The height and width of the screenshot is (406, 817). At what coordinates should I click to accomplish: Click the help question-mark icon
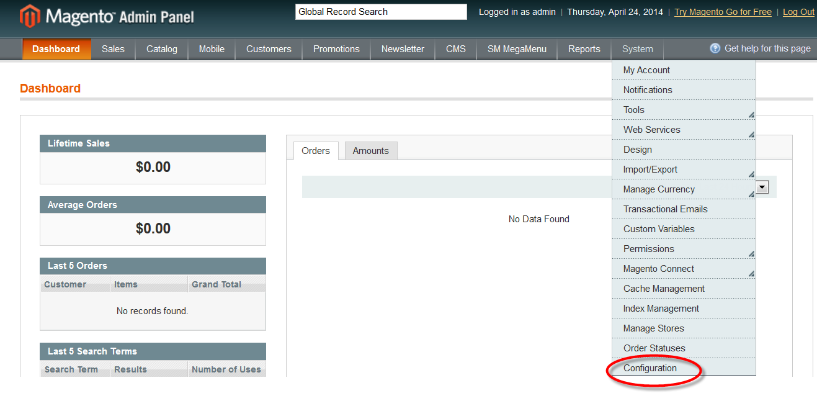715,48
